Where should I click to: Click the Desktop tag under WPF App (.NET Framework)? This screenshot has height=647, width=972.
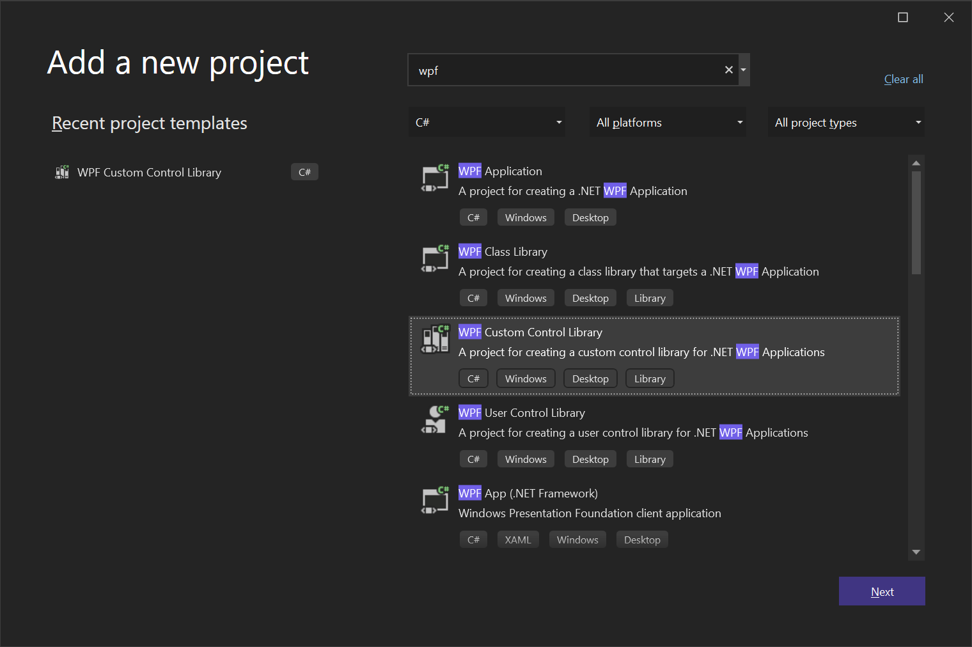[642, 540]
